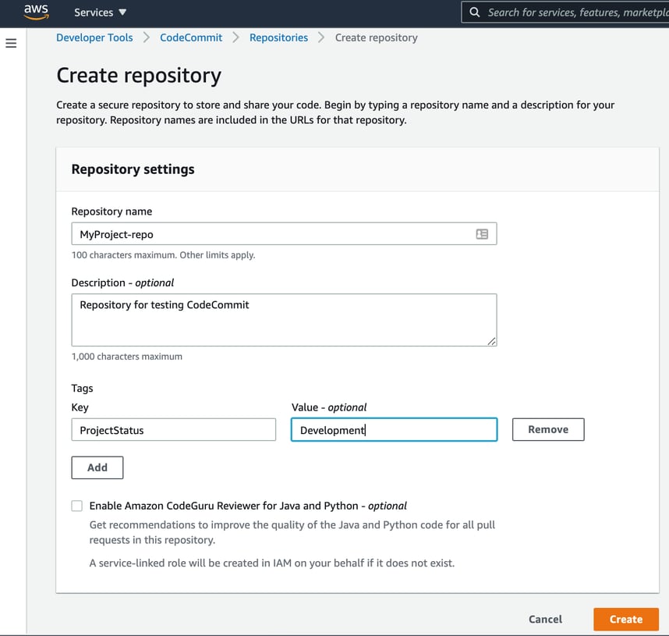Open the hamburger side navigation menu

click(x=11, y=44)
